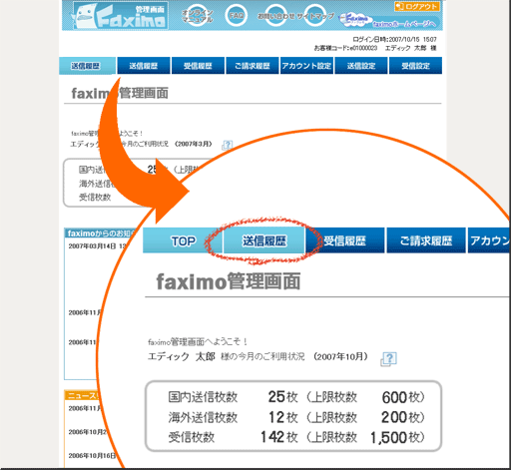This screenshot has width=511, height=470.
Task: Click the 600枚 upper-limit value
Action: pyautogui.click(x=403, y=397)
